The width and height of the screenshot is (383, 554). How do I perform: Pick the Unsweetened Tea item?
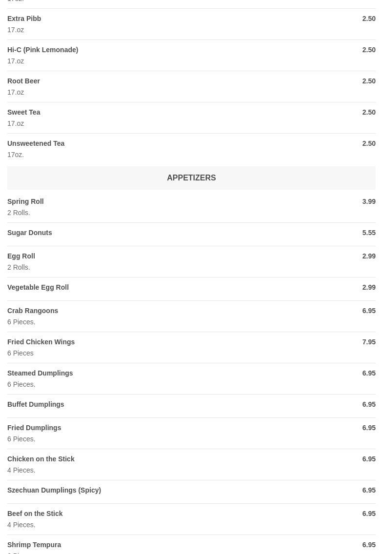36,143
